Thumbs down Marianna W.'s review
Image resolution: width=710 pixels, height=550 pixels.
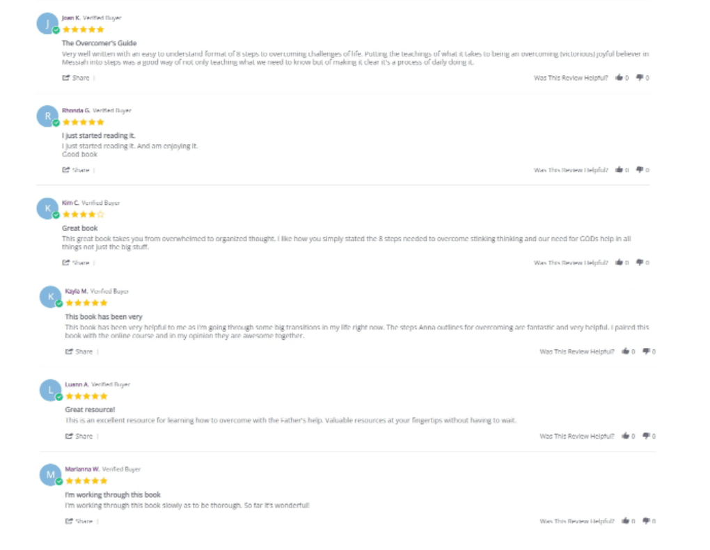[645, 521]
